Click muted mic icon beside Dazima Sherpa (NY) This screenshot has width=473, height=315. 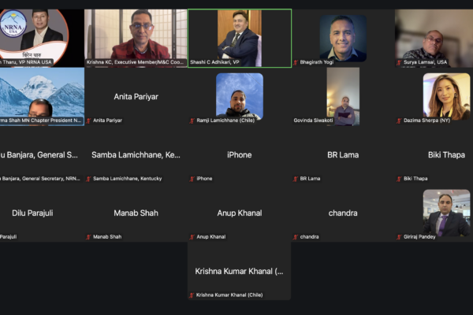[399, 120]
